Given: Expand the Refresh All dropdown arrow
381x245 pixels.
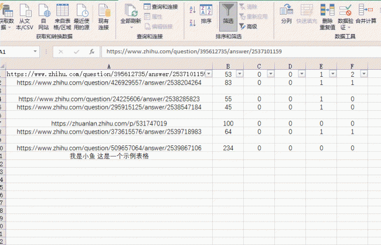Looking at the screenshot, I should click(x=131, y=28).
